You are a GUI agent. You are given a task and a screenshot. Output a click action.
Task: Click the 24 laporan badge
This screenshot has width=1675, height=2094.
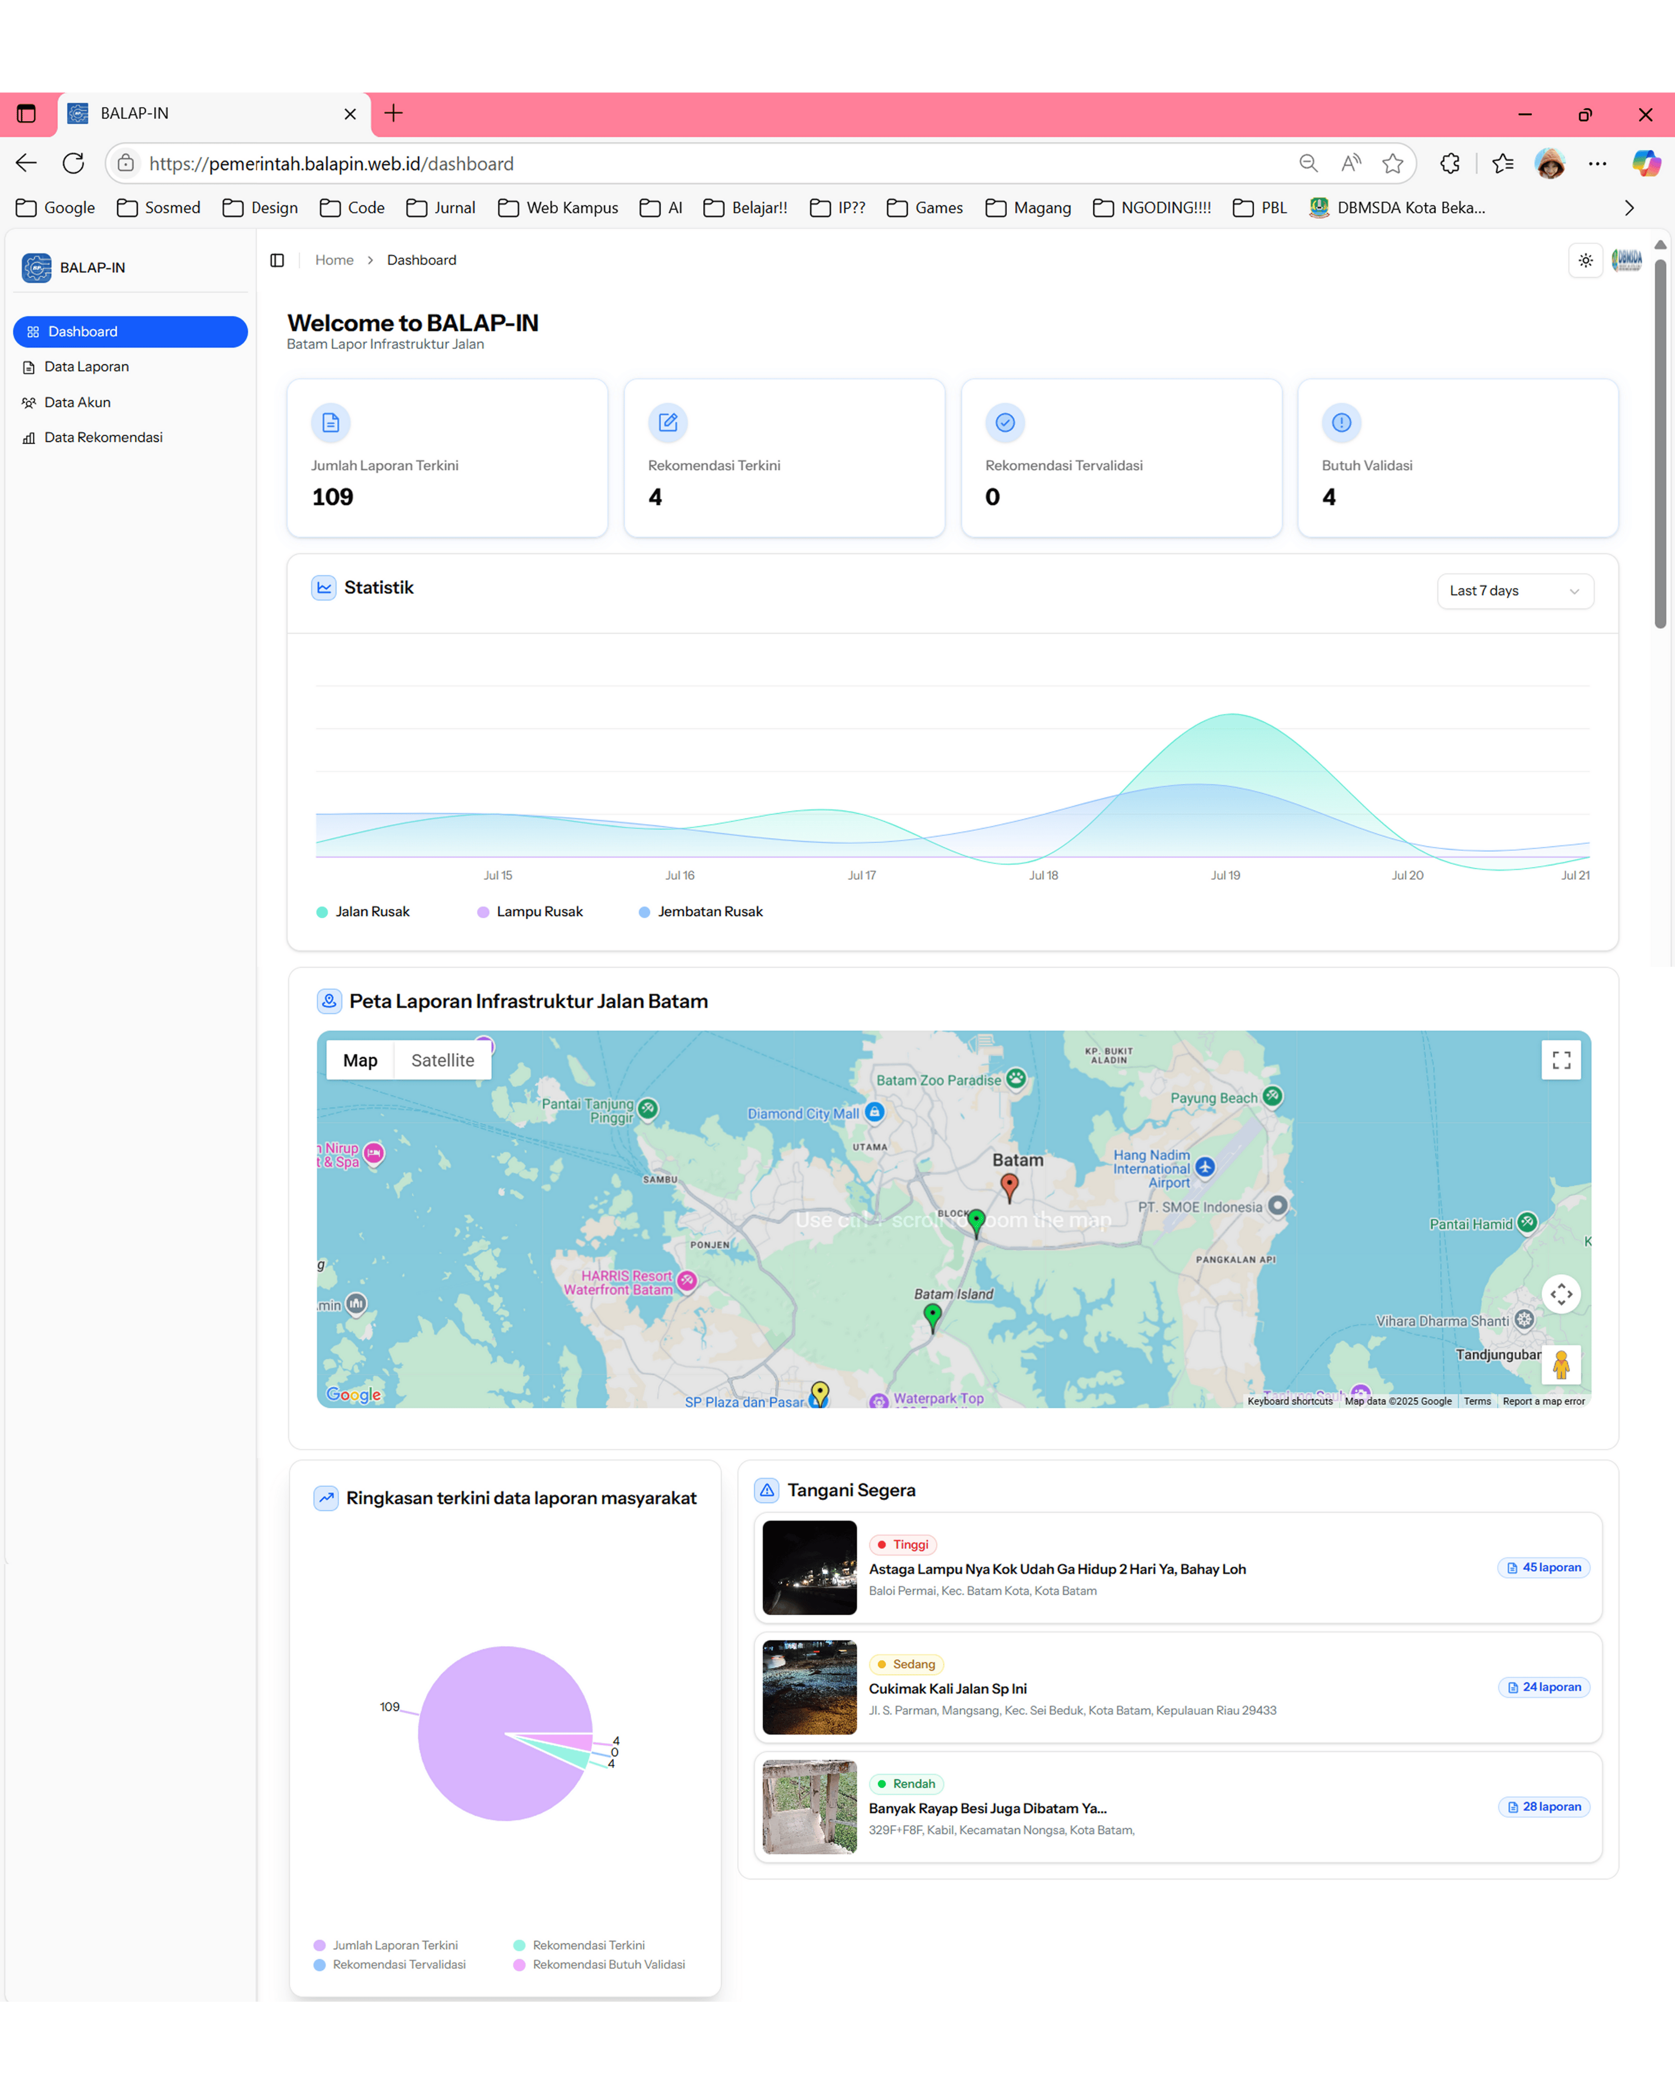pyautogui.click(x=1544, y=1687)
